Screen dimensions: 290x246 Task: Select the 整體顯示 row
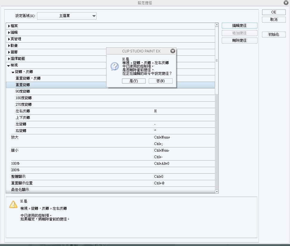pyautogui.click(x=110, y=177)
